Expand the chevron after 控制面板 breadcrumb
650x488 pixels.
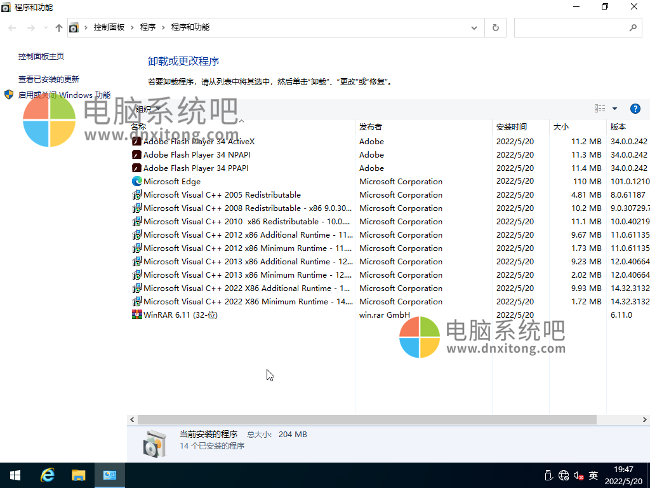[x=133, y=27]
